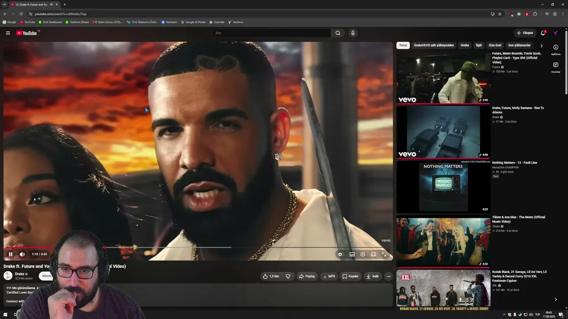Open the Type Shit video thumbnail
This screenshot has height=319, width=568.
click(443, 78)
